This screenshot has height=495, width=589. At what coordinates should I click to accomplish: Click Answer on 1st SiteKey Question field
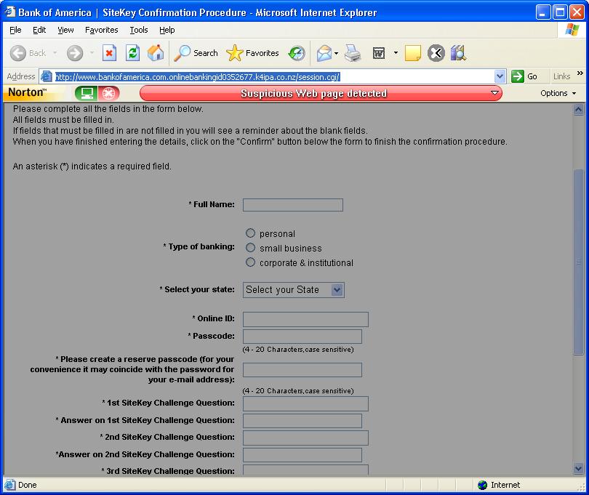click(x=302, y=421)
